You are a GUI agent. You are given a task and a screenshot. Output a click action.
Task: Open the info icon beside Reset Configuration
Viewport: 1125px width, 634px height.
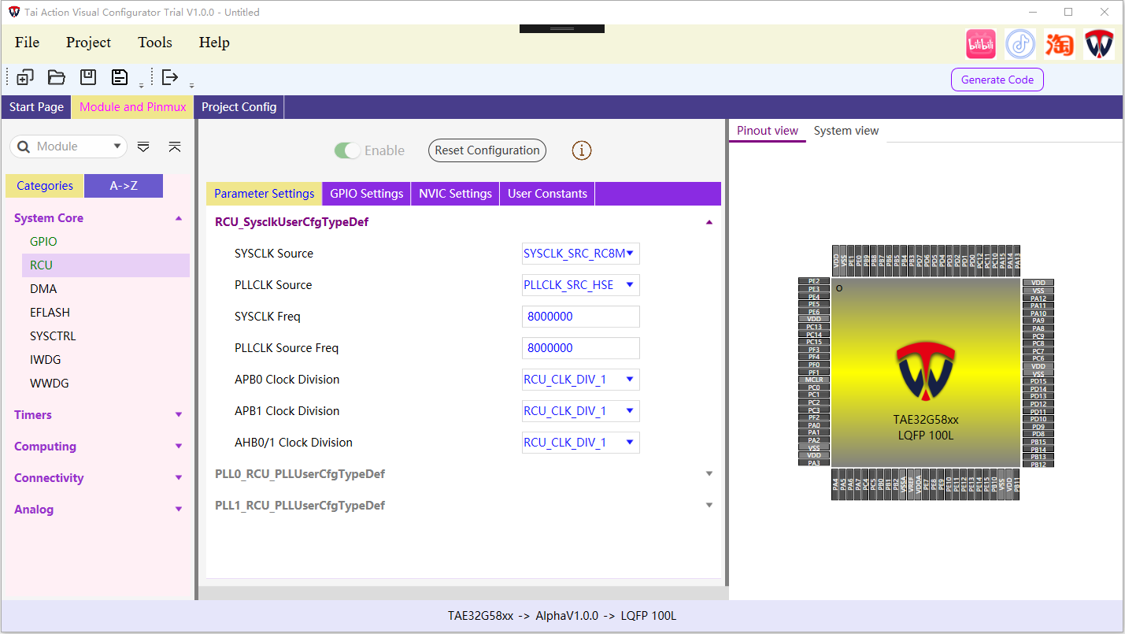click(581, 150)
